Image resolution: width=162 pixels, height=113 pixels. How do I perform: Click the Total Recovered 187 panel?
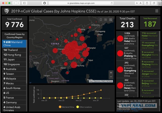(x=150, y=23)
